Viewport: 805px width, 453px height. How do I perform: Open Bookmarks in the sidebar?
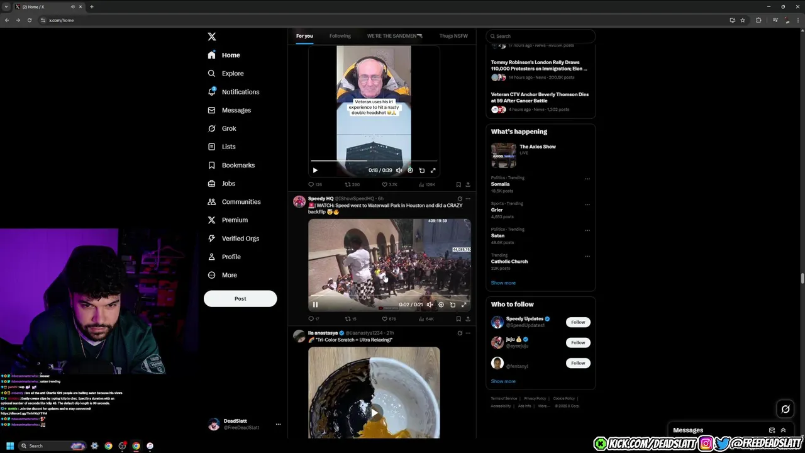(x=231, y=165)
